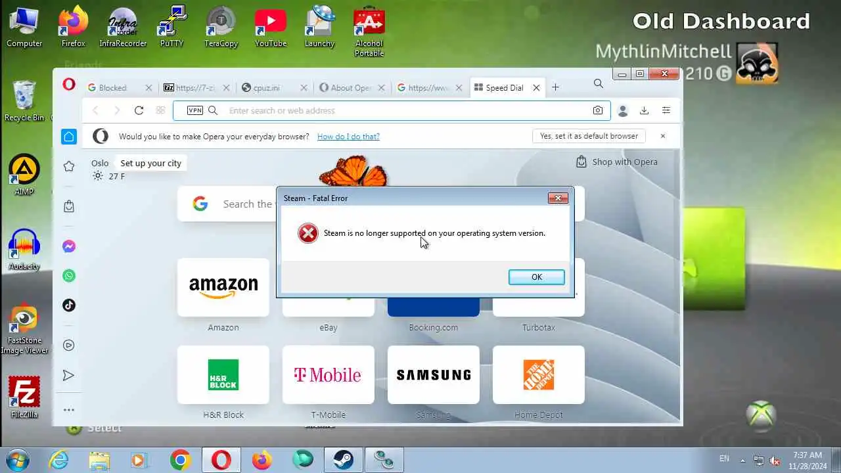Open the H&R Block speed dial tile
Viewport: 841px width, 473px height.
coord(223,374)
